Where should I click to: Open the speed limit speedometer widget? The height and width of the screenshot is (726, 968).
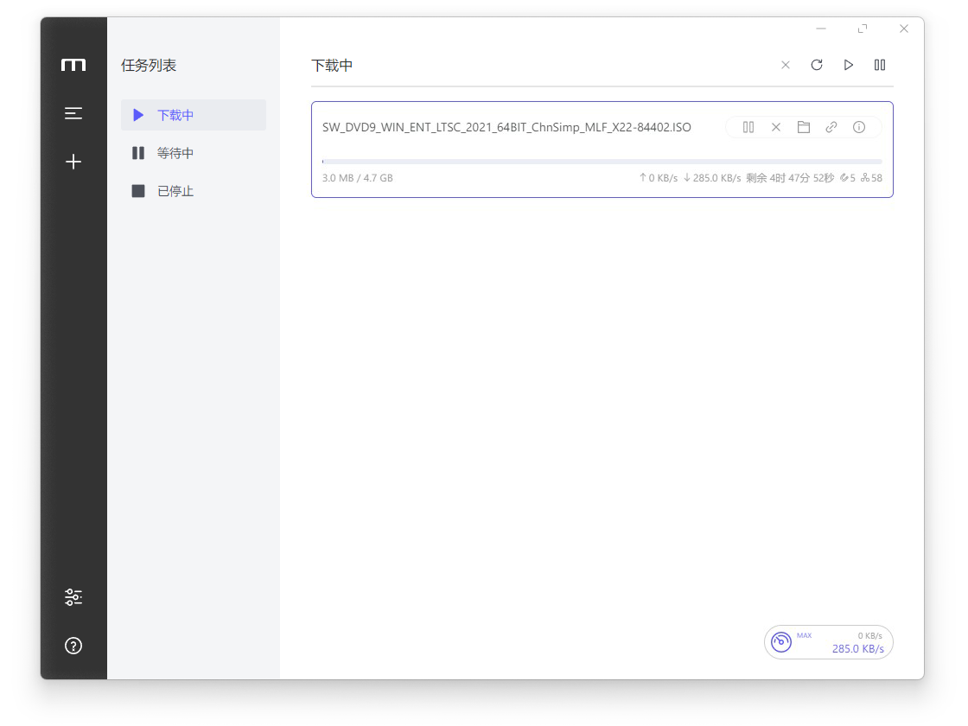tap(781, 642)
